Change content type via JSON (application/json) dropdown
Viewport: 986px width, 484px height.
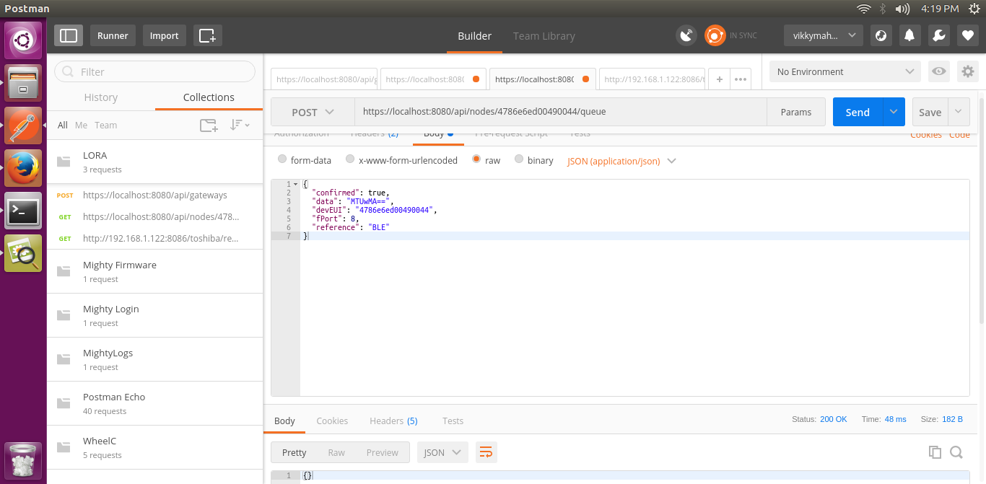coord(621,160)
